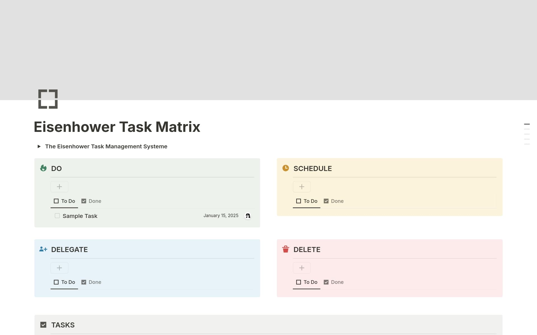Select To Do tab in DELEGATE quadrant
The image size is (537, 335).
pyautogui.click(x=64, y=282)
